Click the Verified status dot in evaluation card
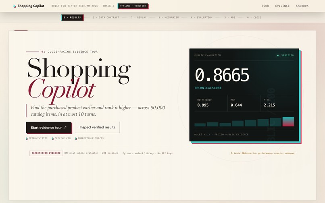The height and width of the screenshot is (203, 325). tap(278, 55)
